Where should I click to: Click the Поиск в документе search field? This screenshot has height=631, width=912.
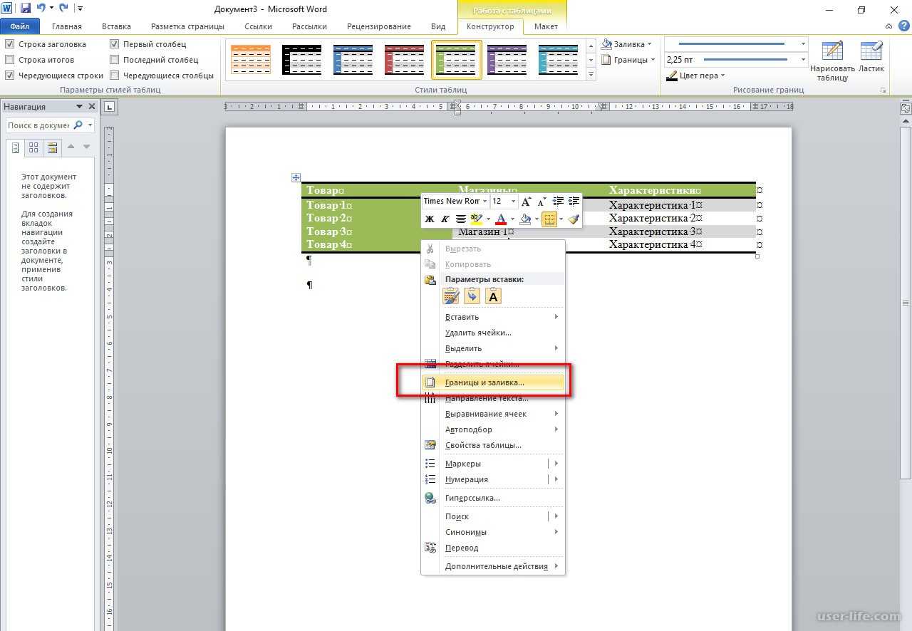tap(38, 125)
